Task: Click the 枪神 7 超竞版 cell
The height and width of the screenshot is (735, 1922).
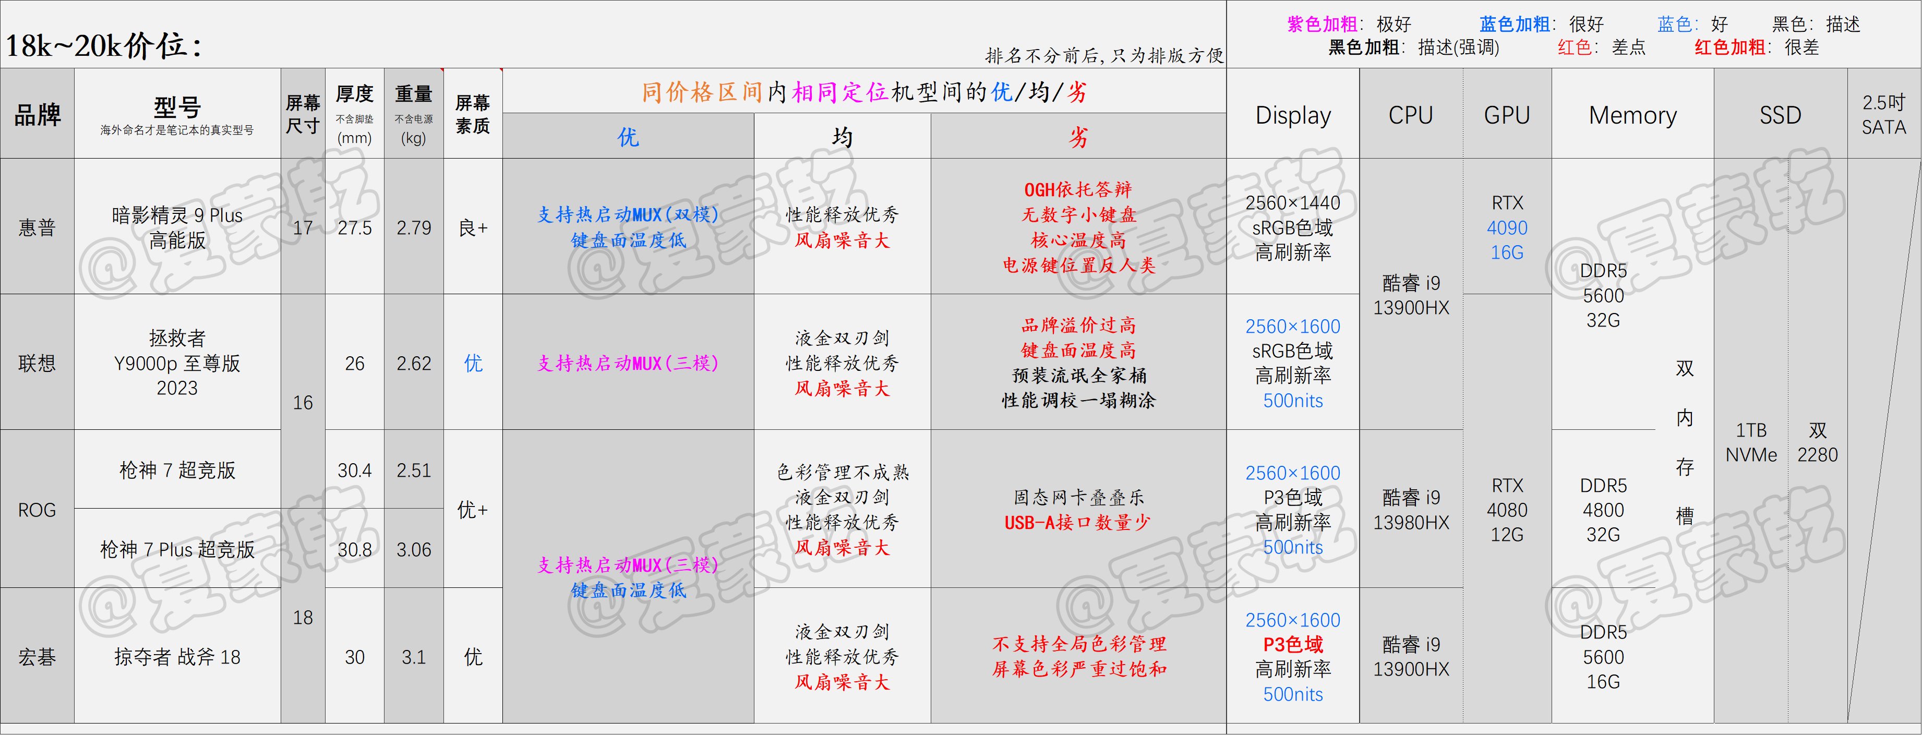Action: [x=177, y=470]
